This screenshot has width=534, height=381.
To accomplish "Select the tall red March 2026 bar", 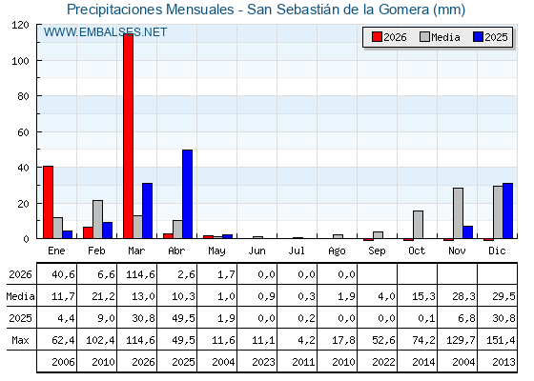I will pos(129,136).
